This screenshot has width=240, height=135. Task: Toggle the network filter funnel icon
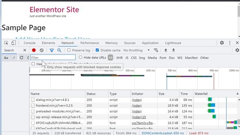click(52, 50)
